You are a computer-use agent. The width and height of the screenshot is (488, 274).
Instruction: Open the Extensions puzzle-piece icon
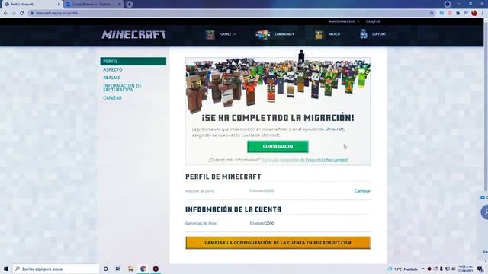pos(457,13)
